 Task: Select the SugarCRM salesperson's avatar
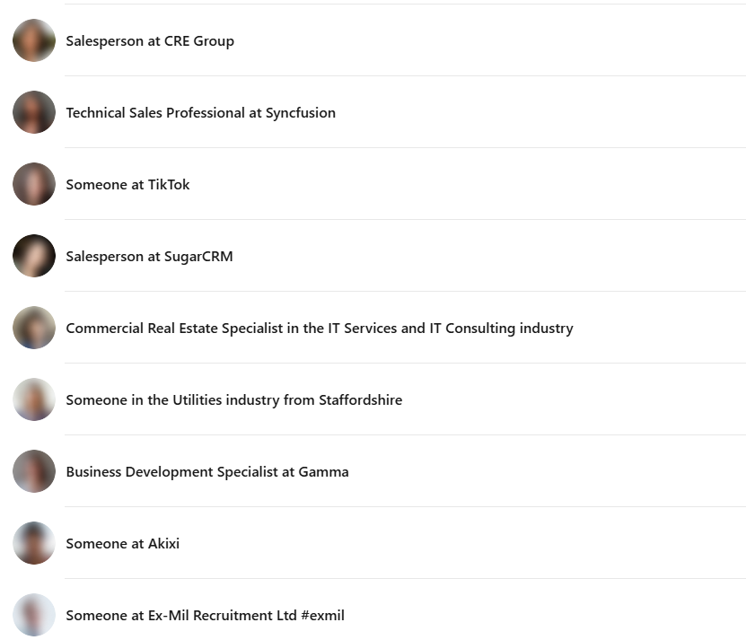click(34, 256)
